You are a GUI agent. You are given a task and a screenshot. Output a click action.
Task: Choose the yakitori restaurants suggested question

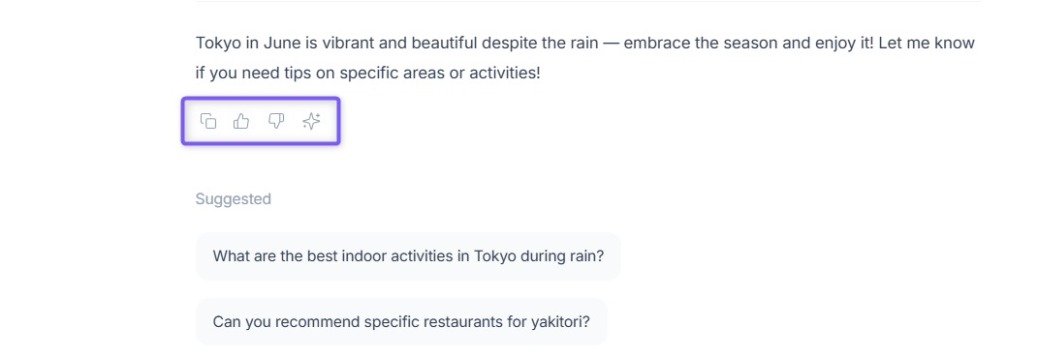[401, 321]
